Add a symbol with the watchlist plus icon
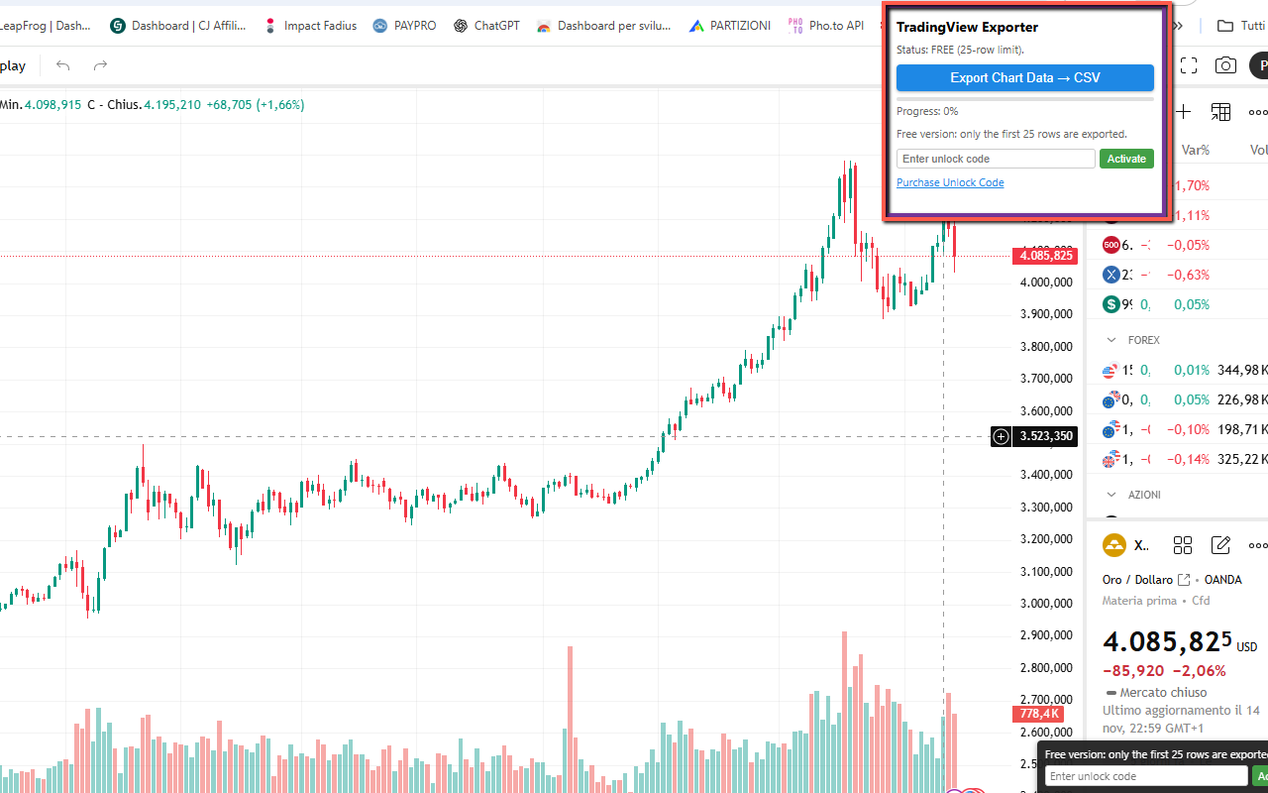The image size is (1268, 793). pos(1182,111)
